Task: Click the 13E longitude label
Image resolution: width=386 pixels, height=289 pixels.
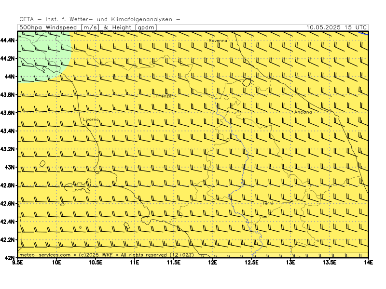Action: [x=290, y=263]
